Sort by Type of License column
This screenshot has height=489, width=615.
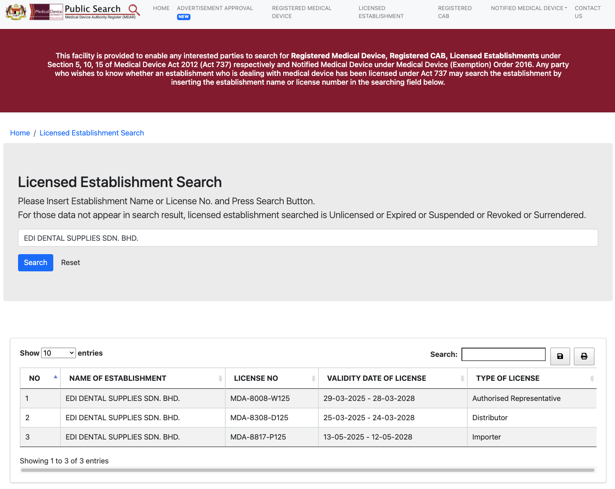pyautogui.click(x=592, y=378)
